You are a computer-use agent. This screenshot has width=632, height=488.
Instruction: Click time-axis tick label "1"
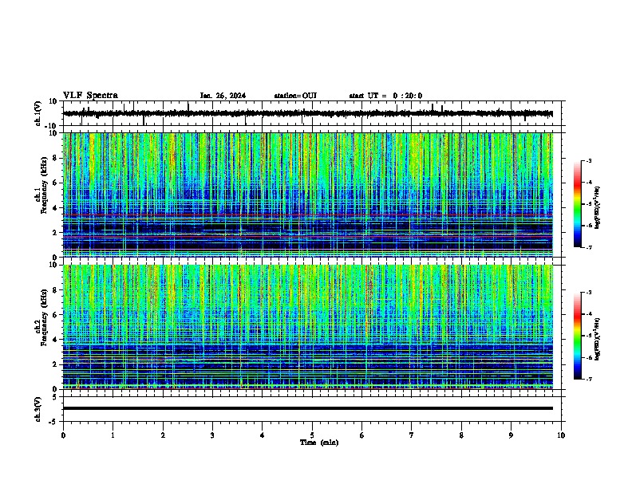tap(113, 435)
